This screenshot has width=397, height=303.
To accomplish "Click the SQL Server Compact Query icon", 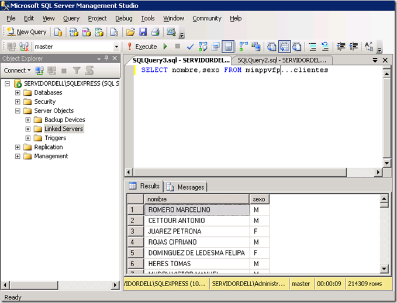I will coord(114,32).
